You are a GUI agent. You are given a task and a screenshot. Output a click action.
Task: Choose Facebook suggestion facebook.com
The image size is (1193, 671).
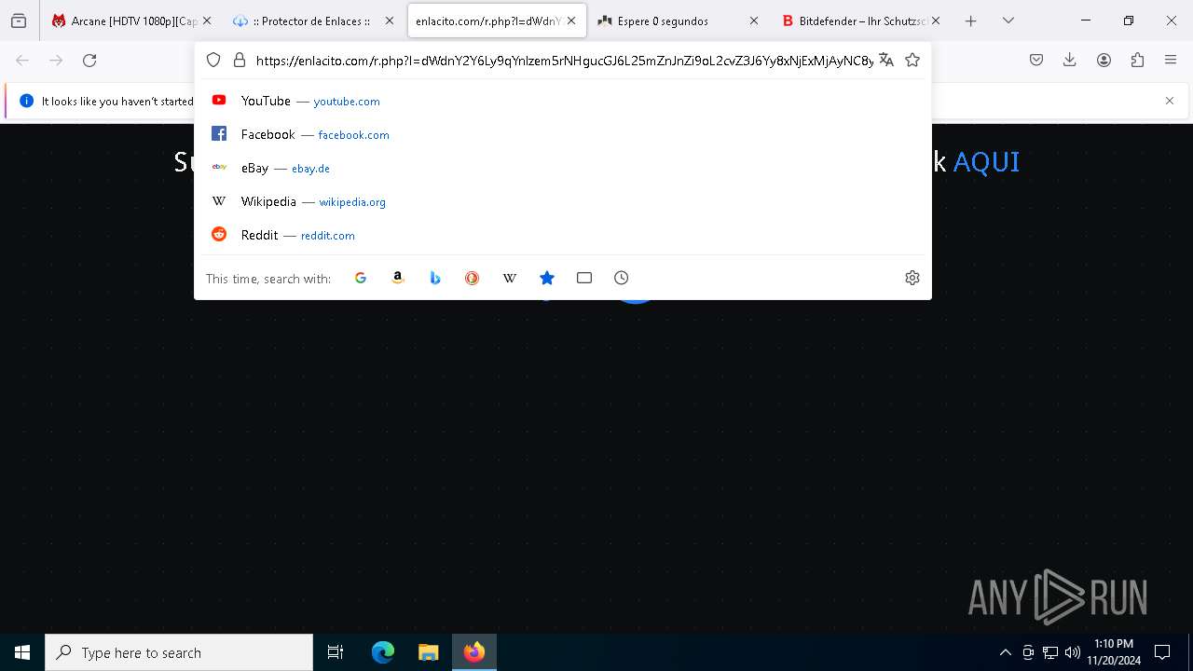563,134
